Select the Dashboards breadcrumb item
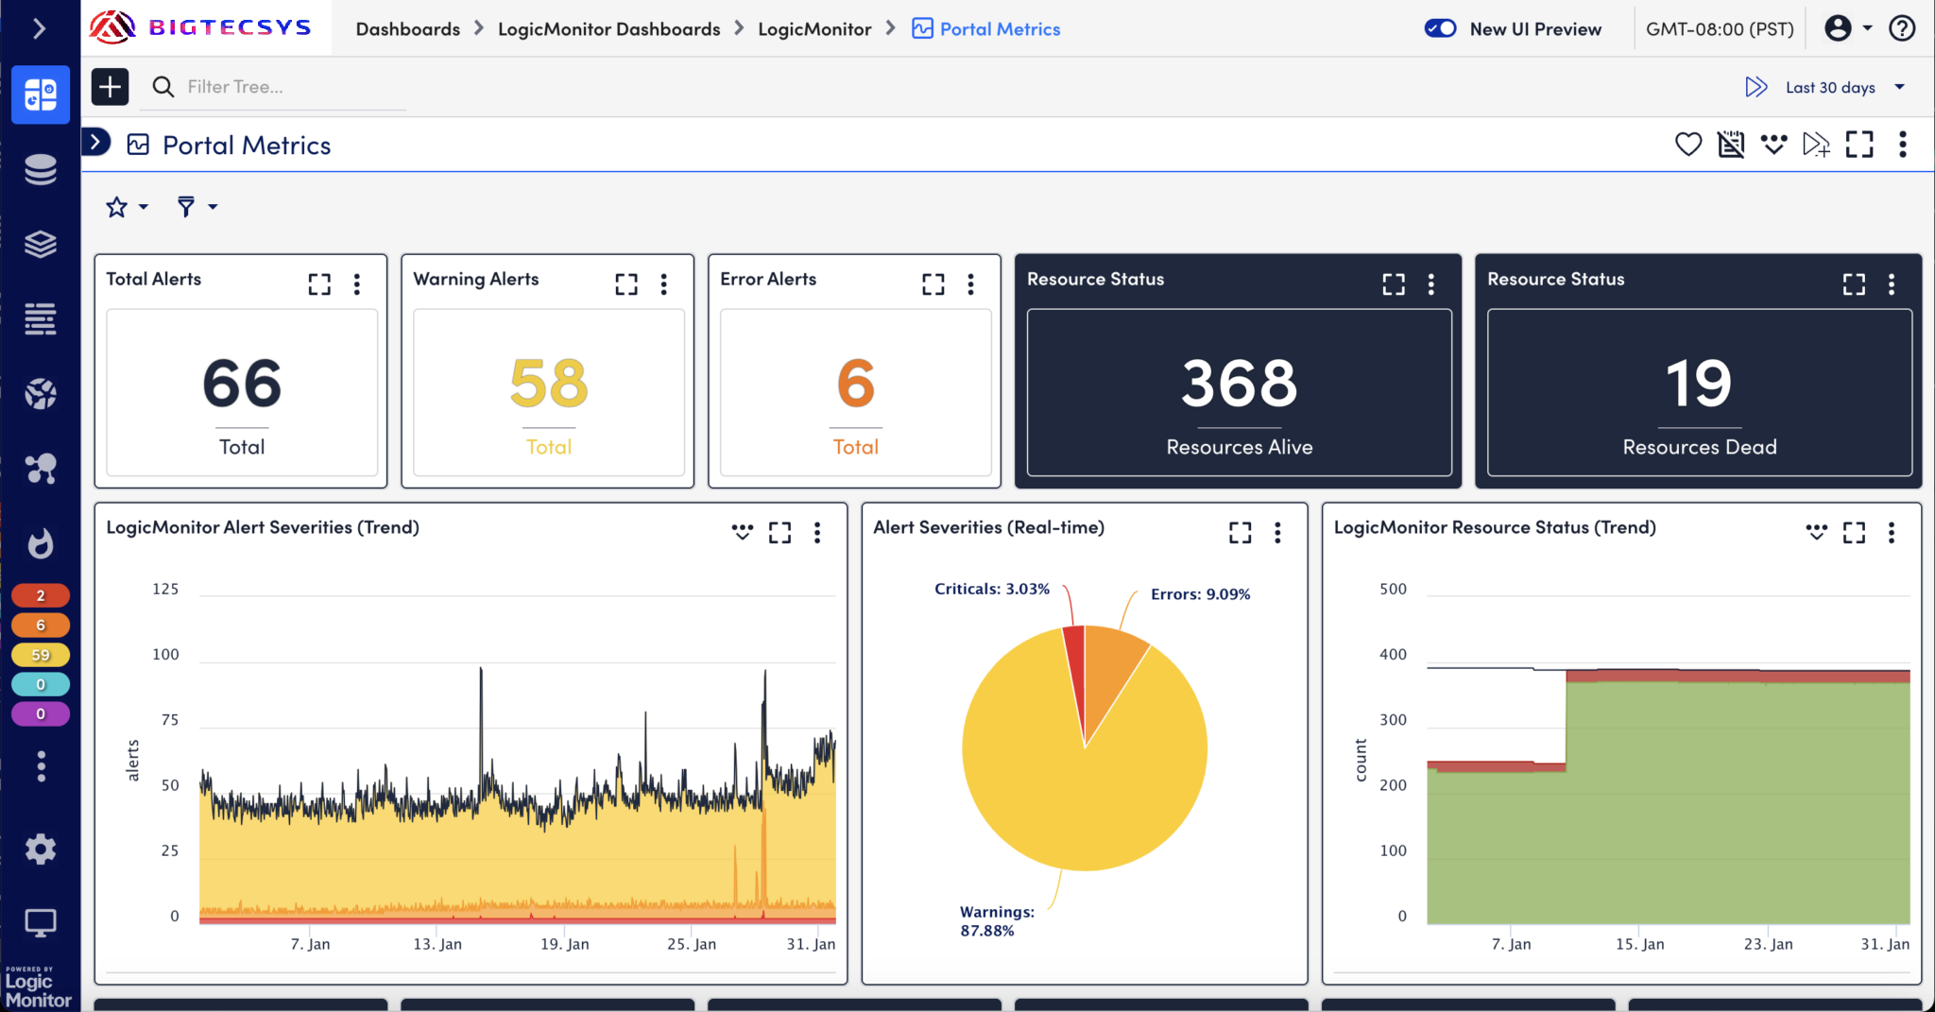The height and width of the screenshot is (1012, 1935). (407, 29)
